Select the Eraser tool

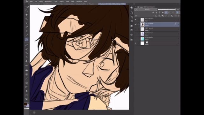26,61
